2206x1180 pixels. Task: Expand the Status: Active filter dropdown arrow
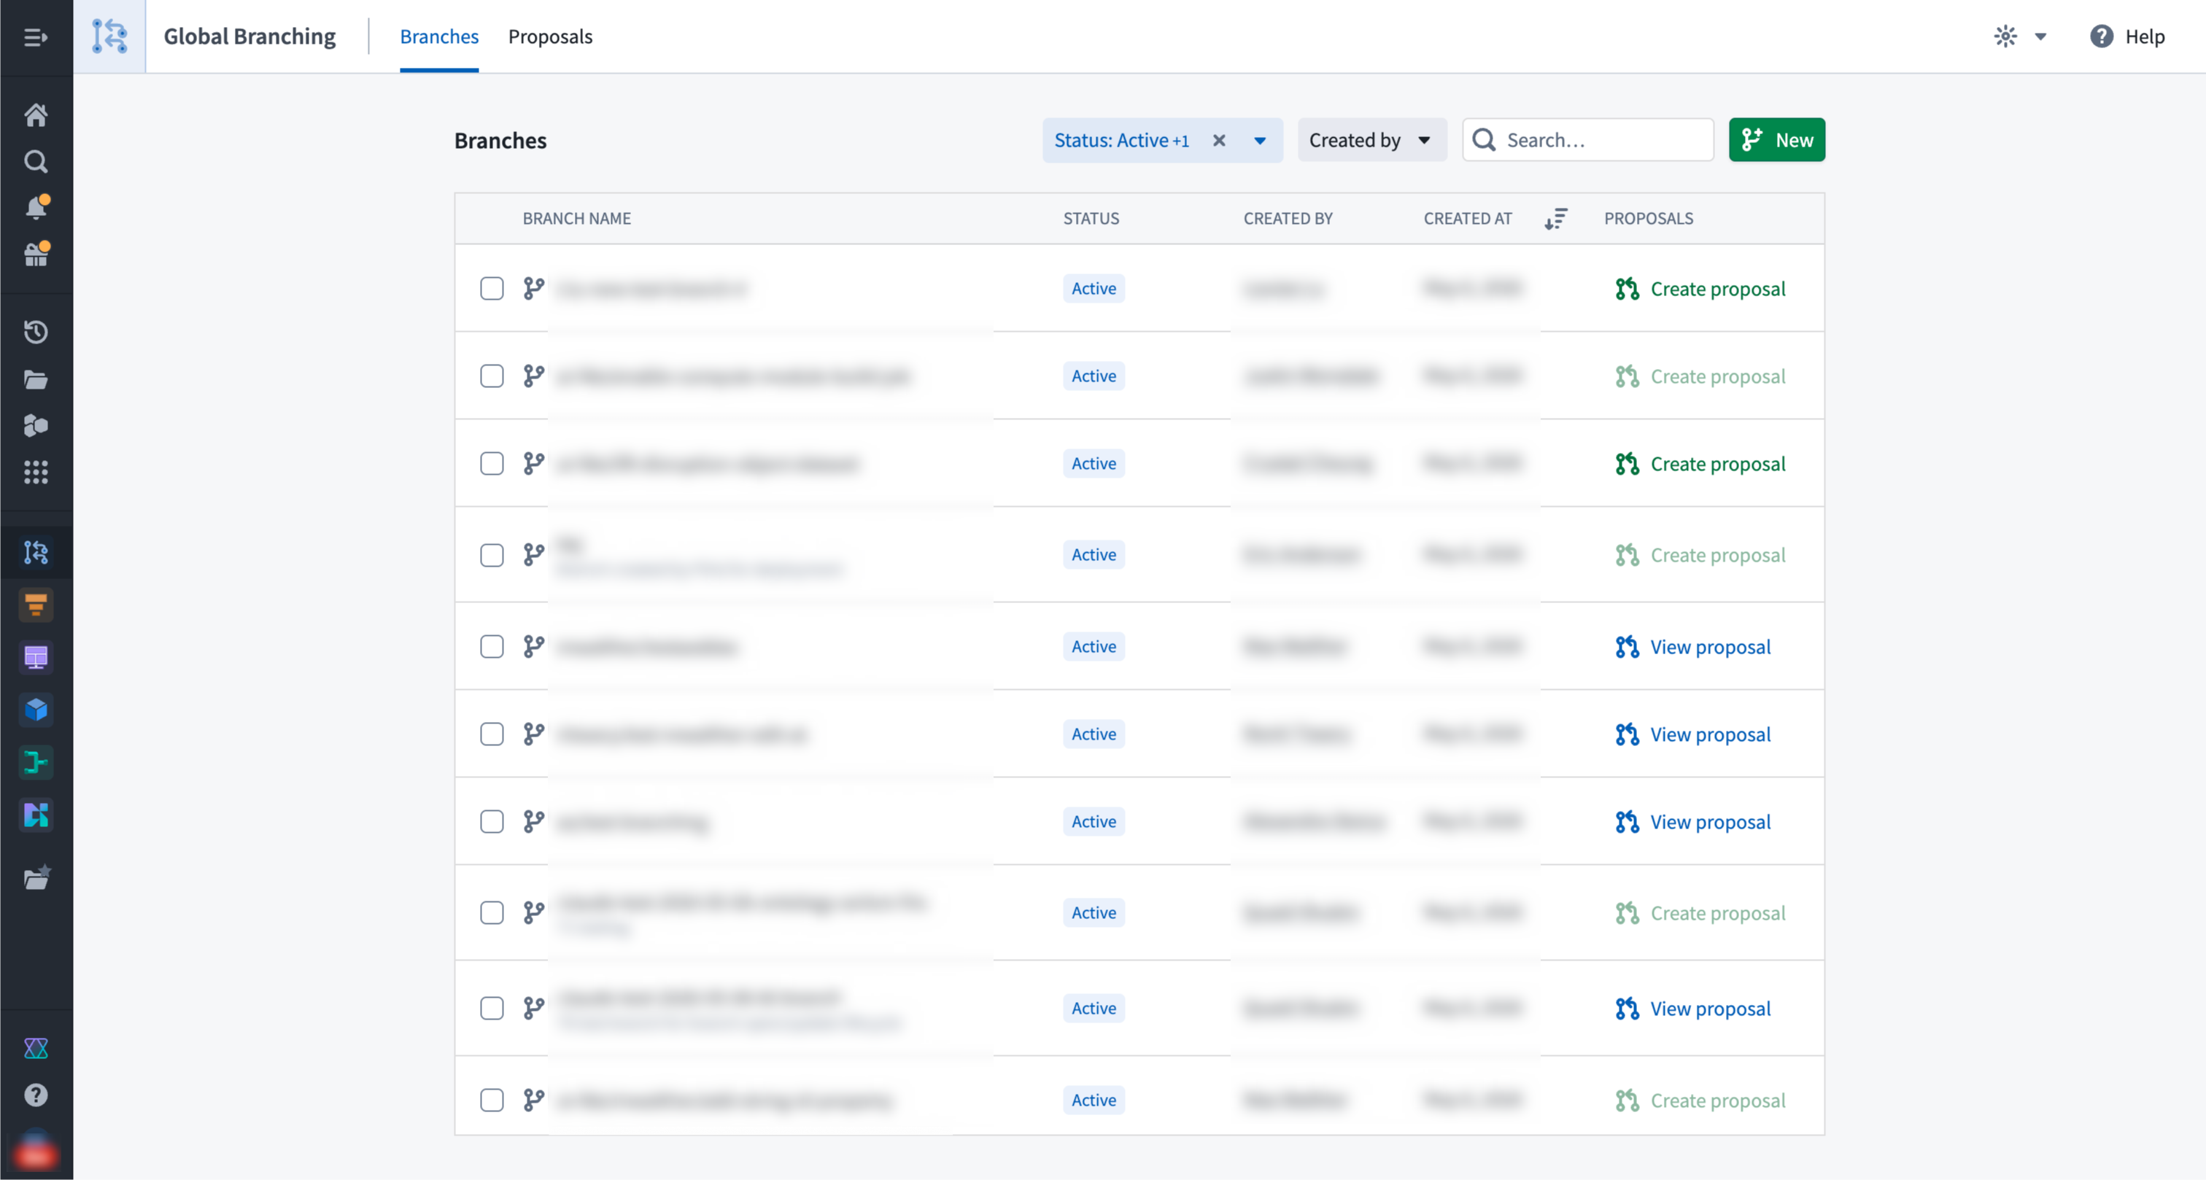1260,141
